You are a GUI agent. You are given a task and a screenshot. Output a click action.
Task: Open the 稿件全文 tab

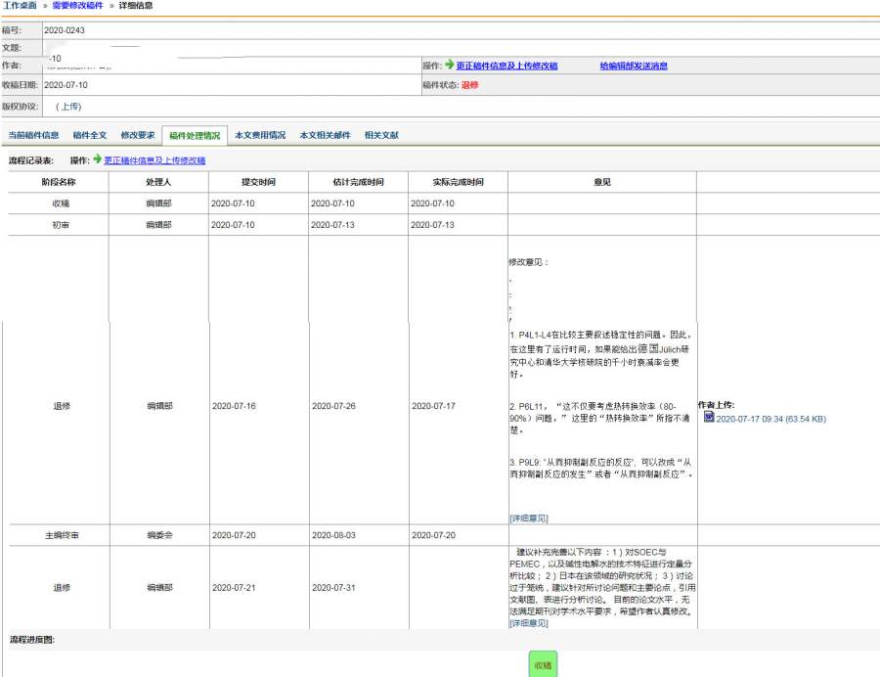(90, 135)
